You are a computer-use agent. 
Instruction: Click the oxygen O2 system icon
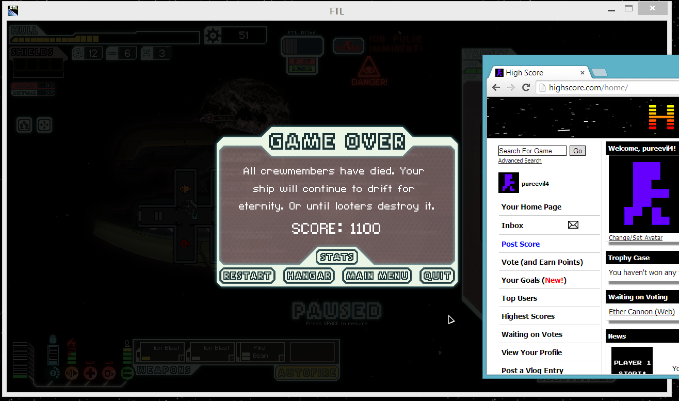[x=109, y=373]
